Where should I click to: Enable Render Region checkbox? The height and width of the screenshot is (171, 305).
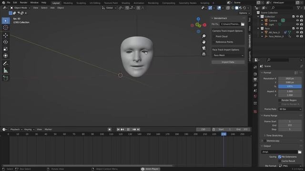(x=280, y=100)
